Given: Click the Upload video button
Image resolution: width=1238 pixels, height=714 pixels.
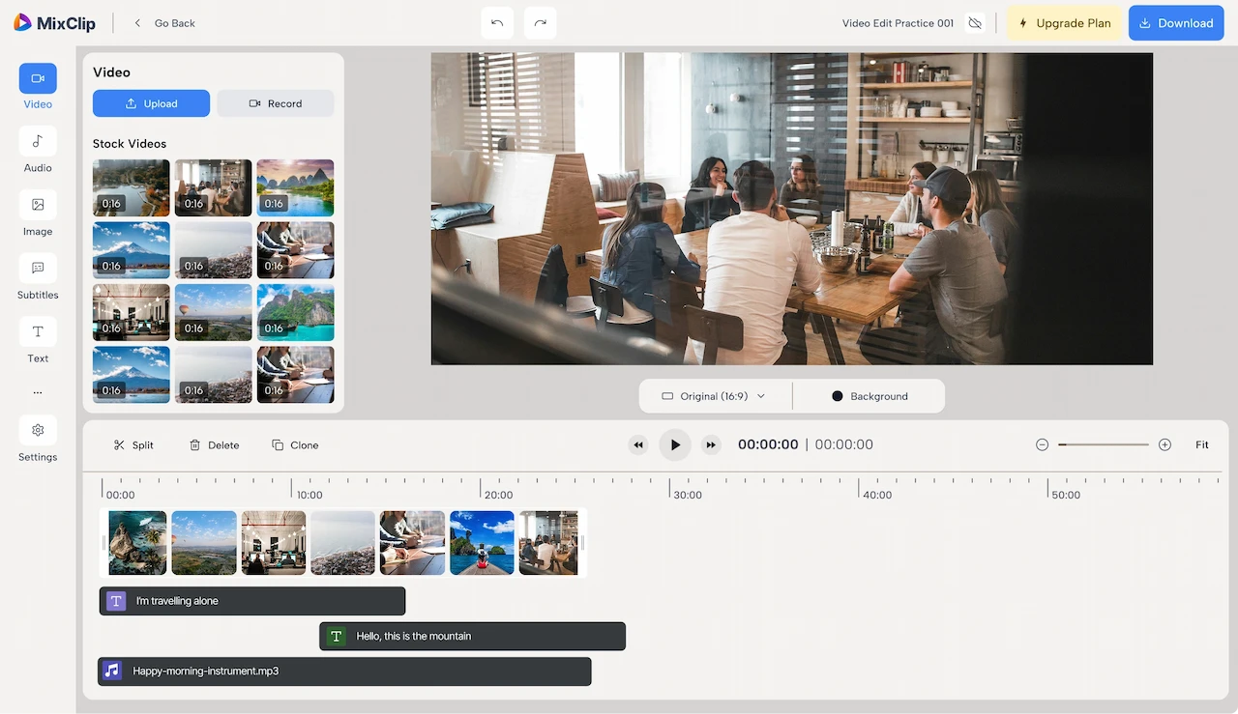Looking at the screenshot, I should pyautogui.click(x=151, y=103).
